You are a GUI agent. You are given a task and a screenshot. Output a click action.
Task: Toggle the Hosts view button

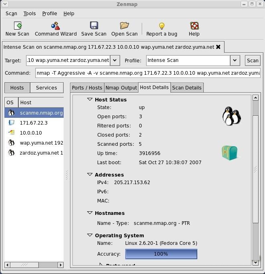pyautogui.click(x=17, y=87)
